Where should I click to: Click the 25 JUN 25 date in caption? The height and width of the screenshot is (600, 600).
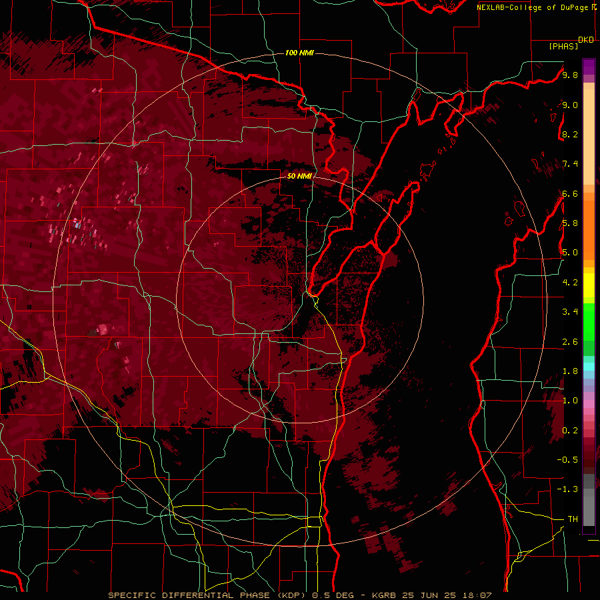point(427,595)
